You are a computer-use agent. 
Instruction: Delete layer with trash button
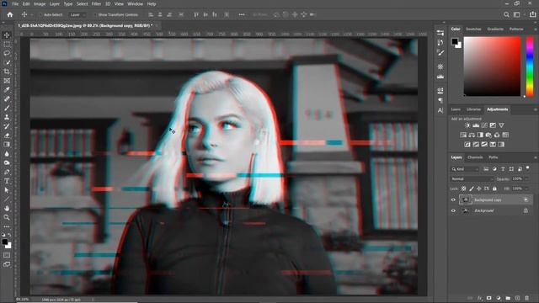pos(527,298)
